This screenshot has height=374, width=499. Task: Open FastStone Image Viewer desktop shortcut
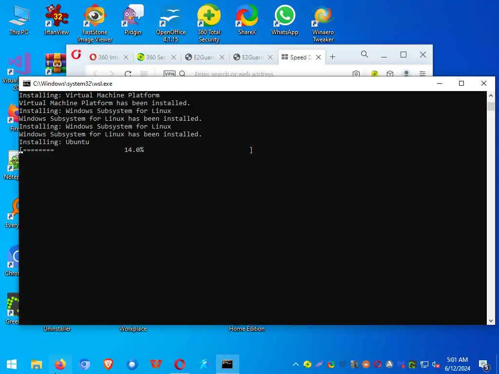(95, 23)
